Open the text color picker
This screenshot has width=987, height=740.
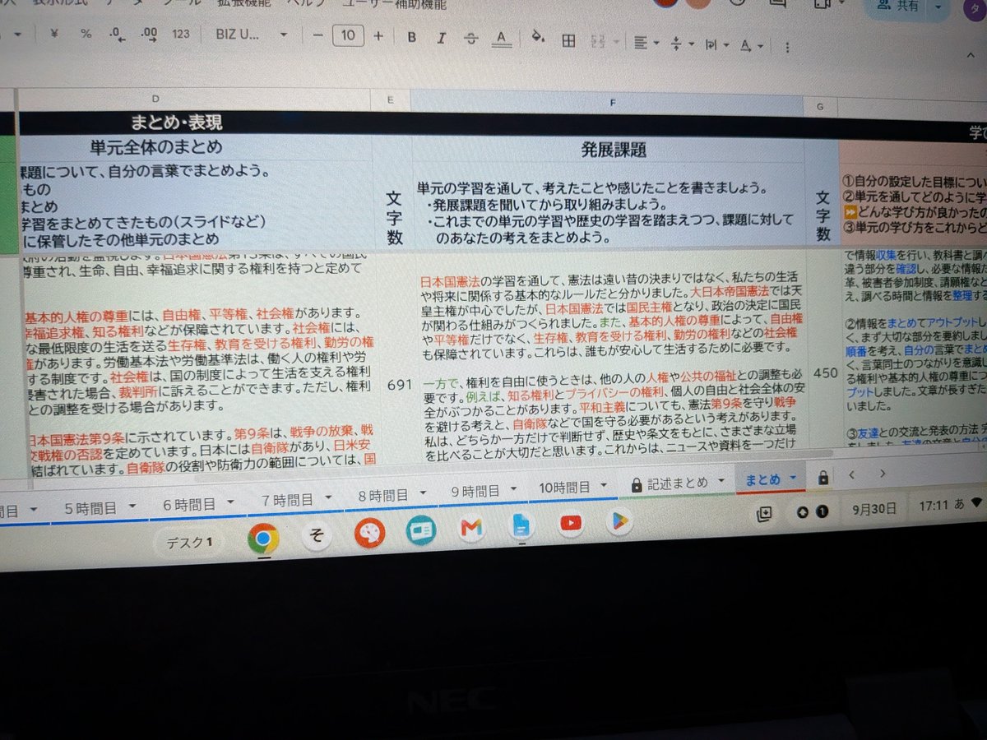coord(500,38)
